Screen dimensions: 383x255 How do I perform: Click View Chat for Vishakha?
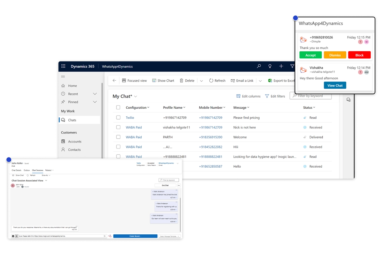tap(335, 85)
